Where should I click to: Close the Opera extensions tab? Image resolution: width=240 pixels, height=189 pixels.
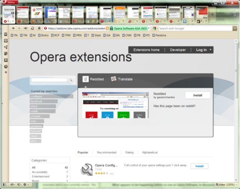coord(13,21)
